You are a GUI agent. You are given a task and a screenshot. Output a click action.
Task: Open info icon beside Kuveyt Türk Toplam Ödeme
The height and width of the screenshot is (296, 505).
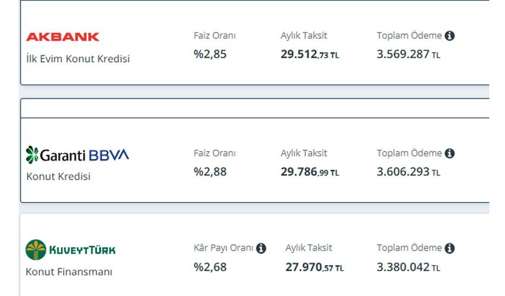pyautogui.click(x=450, y=248)
